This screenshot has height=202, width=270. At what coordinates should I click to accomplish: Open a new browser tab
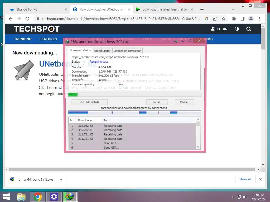coord(202,9)
